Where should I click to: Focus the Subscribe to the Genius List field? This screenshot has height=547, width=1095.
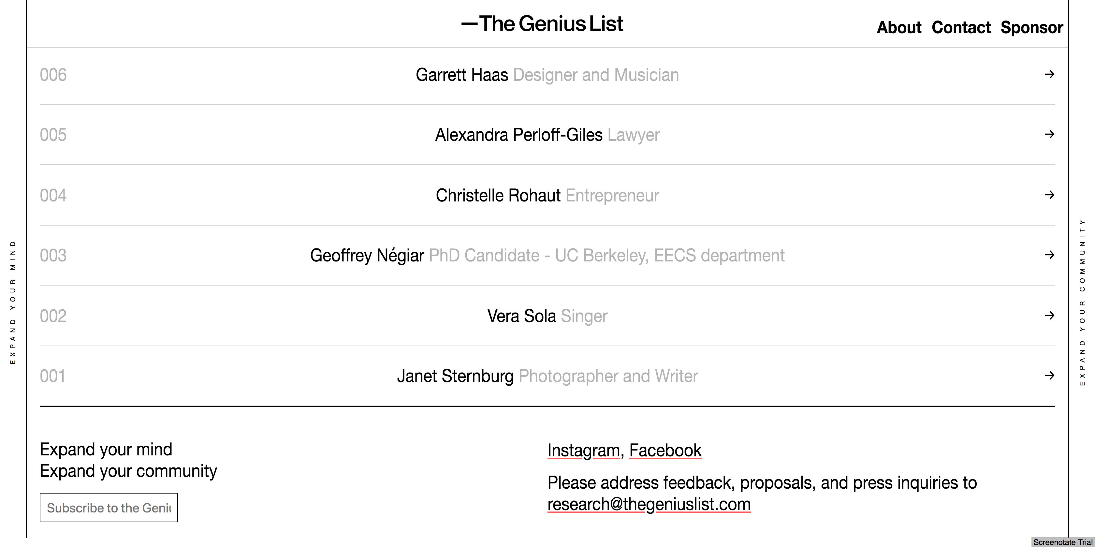tap(109, 508)
